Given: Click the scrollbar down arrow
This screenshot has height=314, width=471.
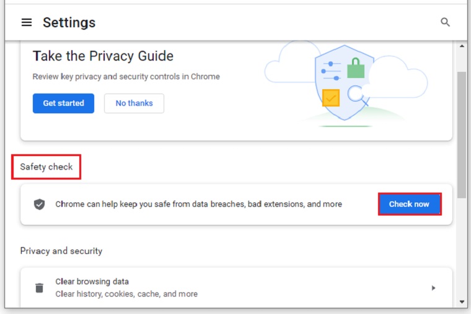Looking at the screenshot, I should (462, 302).
